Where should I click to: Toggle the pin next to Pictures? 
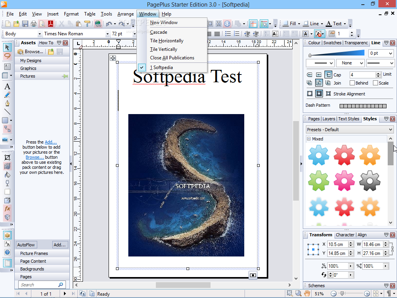(65, 76)
